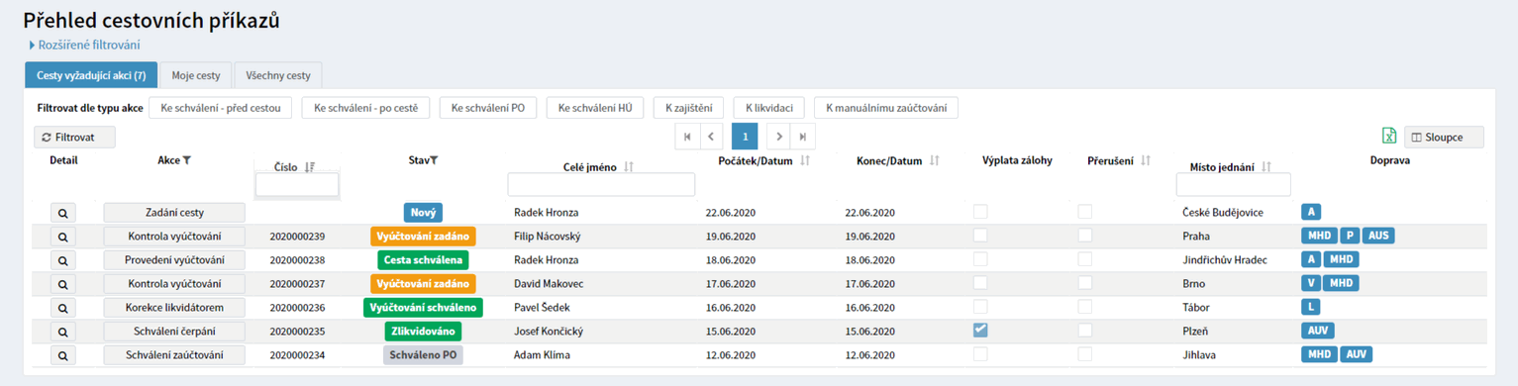Switch to Moje cesty tab
Image resolution: width=1518 pixels, height=386 pixels.
click(196, 75)
